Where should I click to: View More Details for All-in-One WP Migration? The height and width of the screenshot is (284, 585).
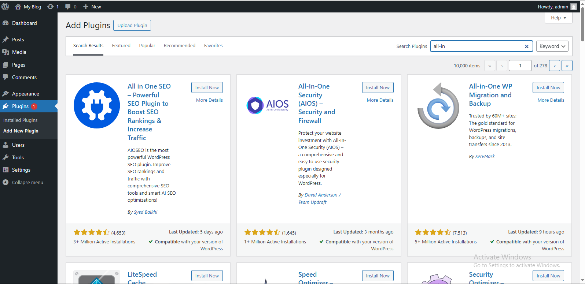tap(551, 100)
